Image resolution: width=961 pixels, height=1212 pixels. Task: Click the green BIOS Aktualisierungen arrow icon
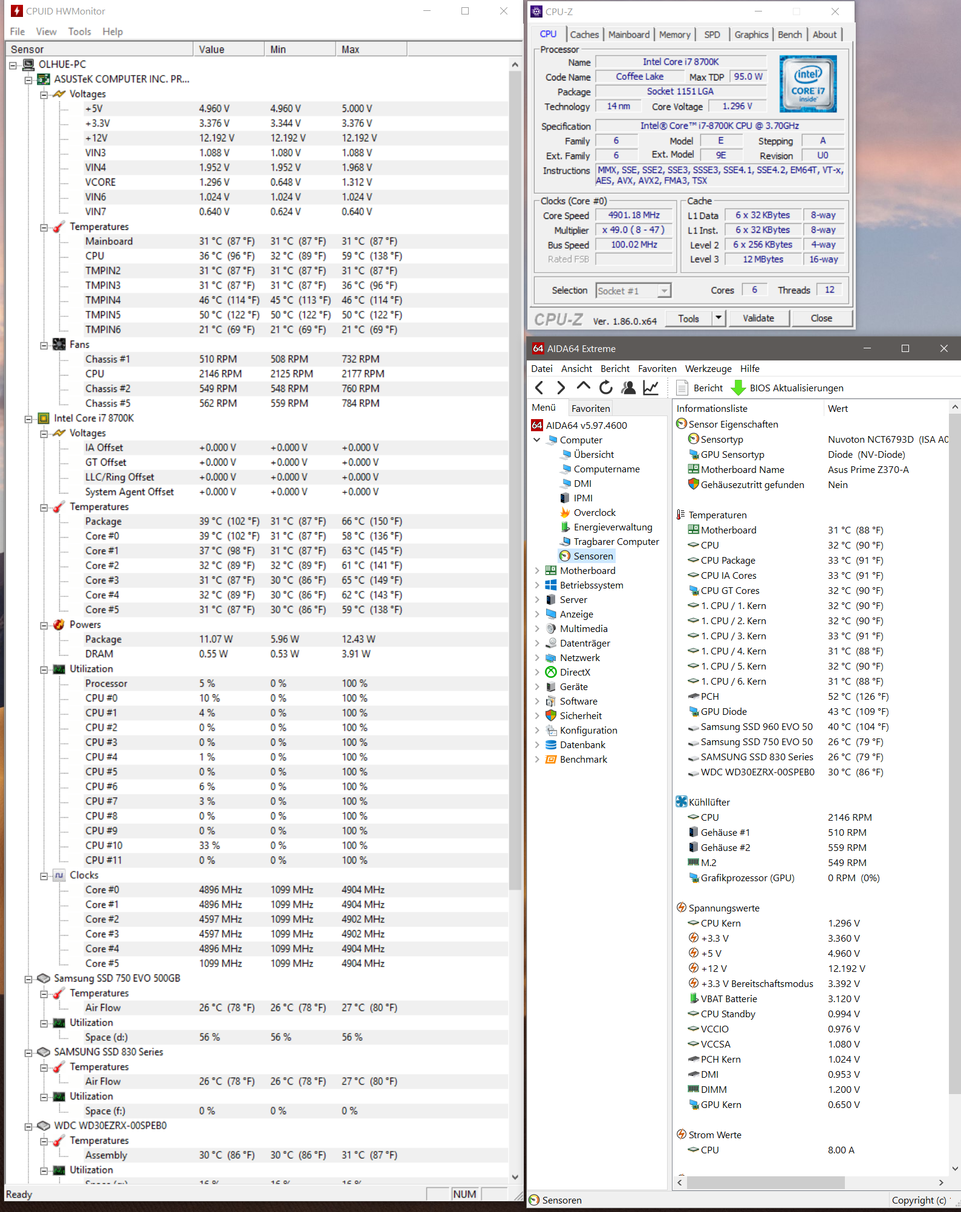point(738,388)
